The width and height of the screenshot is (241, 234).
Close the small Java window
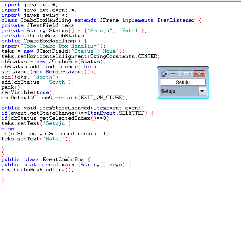point(199,74)
